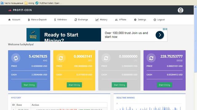Log out via Logout link
The height and width of the screenshot is (110, 197).
click(161, 20)
